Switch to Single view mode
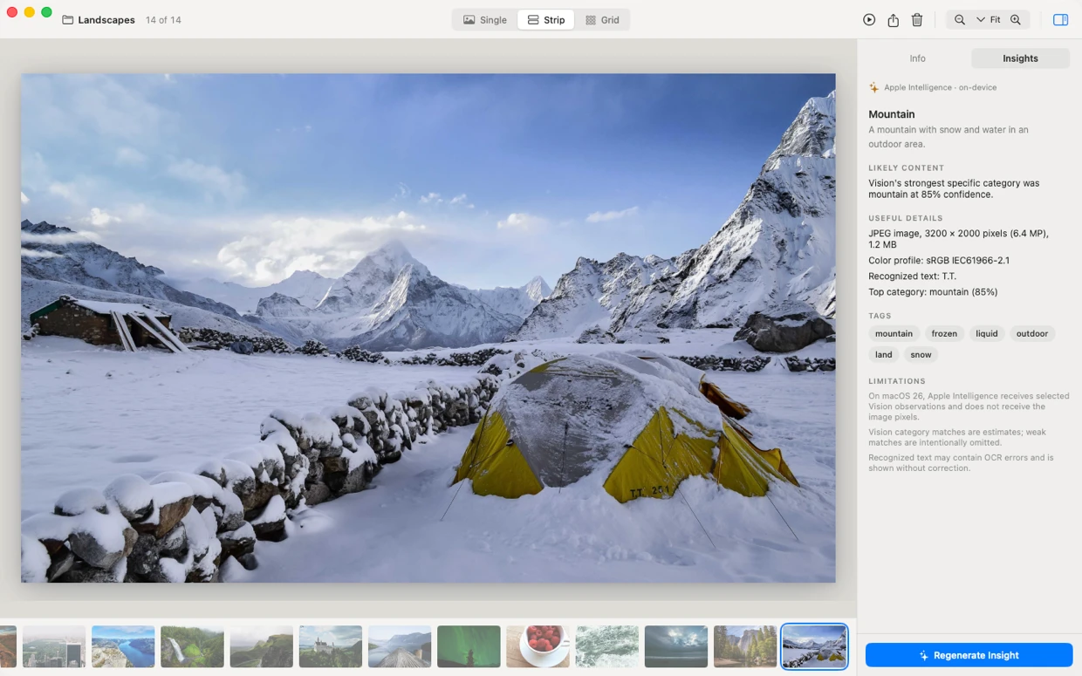The height and width of the screenshot is (676, 1082). (485, 19)
